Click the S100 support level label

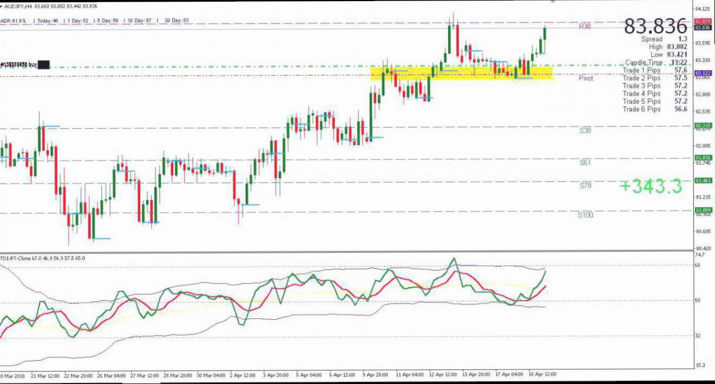[585, 215]
